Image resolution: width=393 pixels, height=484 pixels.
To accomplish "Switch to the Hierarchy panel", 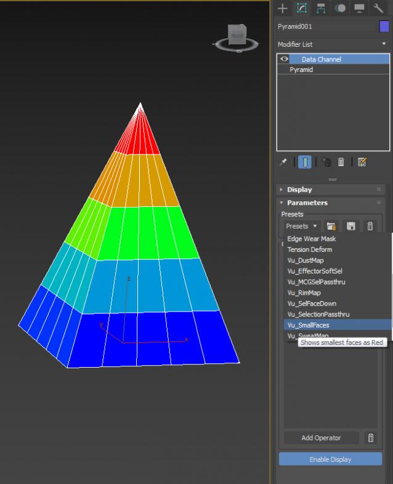I will pyautogui.click(x=321, y=8).
